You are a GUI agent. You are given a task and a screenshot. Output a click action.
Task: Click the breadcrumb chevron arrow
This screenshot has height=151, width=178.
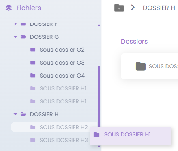(133, 8)
